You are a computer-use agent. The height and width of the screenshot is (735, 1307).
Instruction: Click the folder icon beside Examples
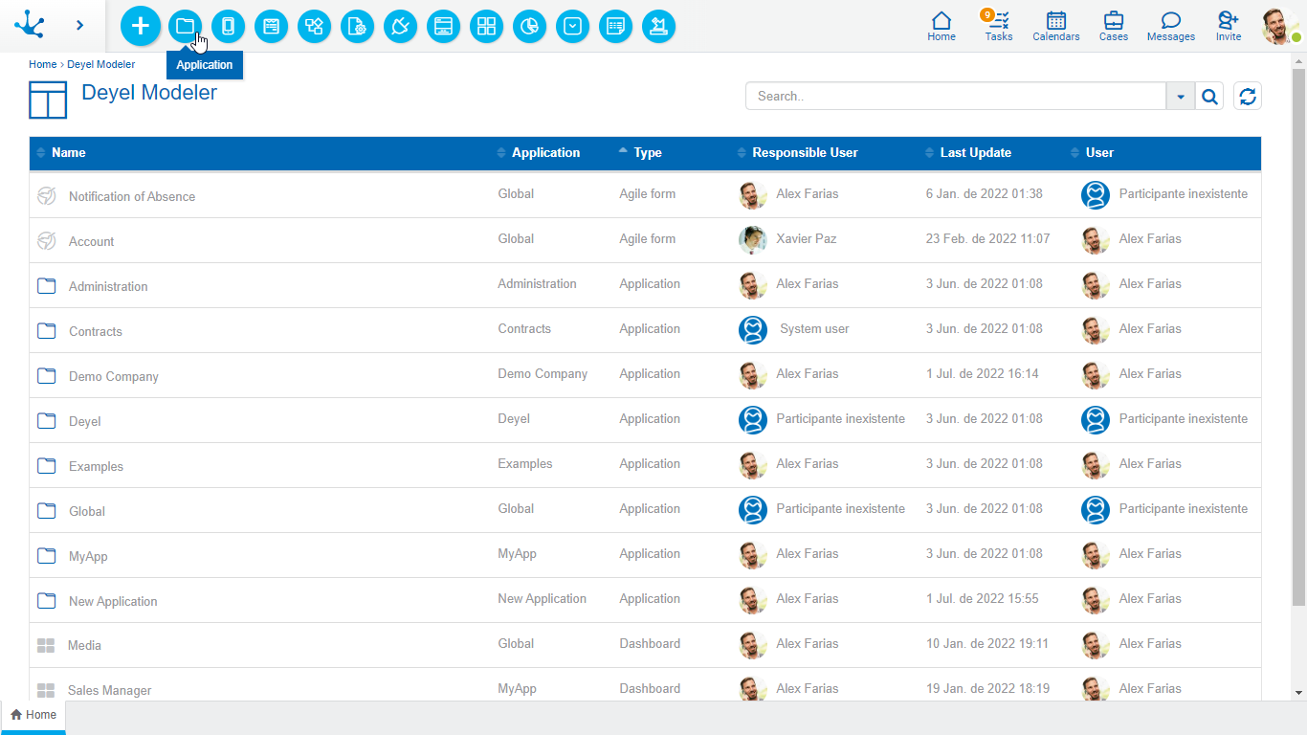[46, 465]
